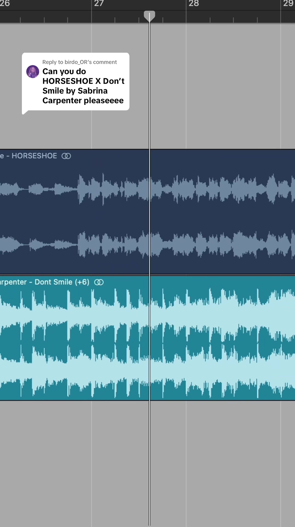
Task: Click the loop icon on the Dont Smile region
Action: (x=99, y=282)
